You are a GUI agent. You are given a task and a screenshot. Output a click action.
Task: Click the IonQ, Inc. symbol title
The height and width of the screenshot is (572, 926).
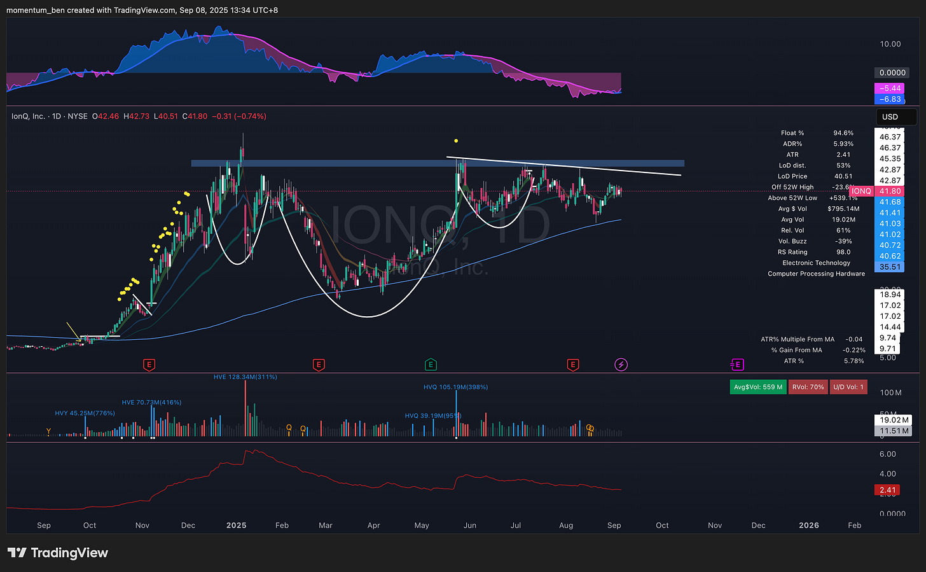(29, 116)
